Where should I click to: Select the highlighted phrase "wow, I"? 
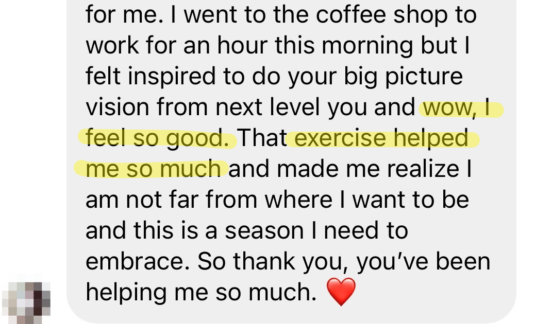tap(457, 107)
